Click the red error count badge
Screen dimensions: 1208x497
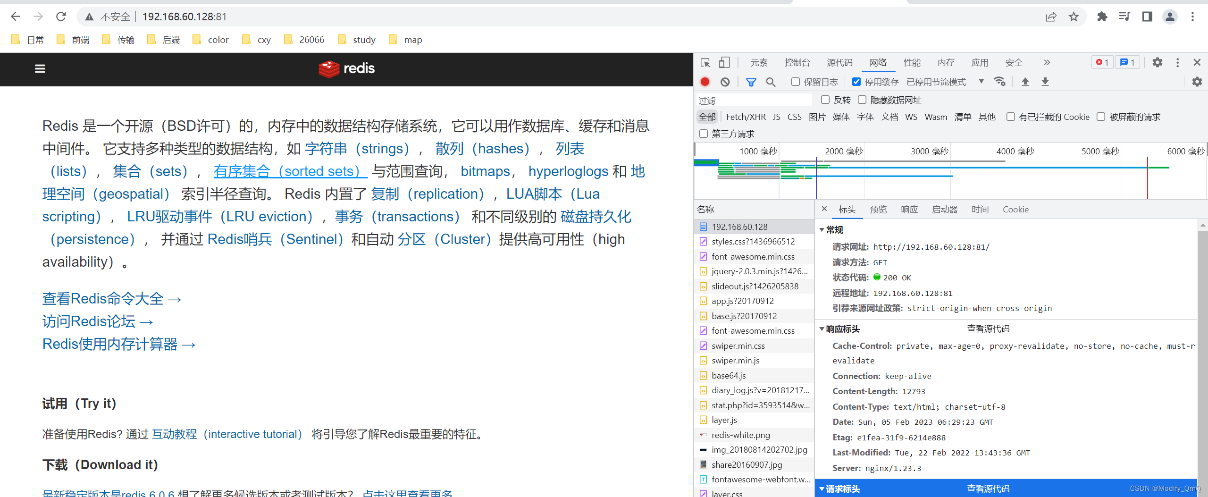(x=1102, y=62)
